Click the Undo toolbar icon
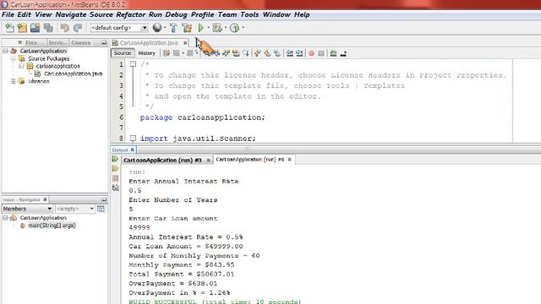 pyautogui.click(x=64, y=28)
